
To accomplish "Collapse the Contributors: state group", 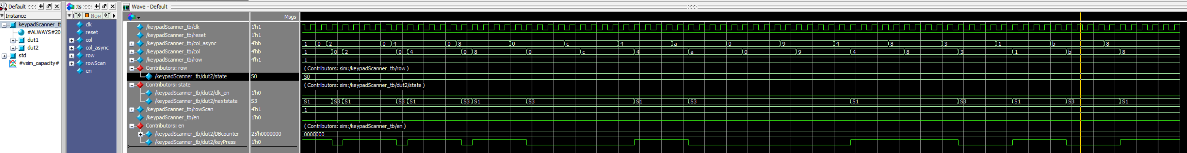I will click(132, 85).
